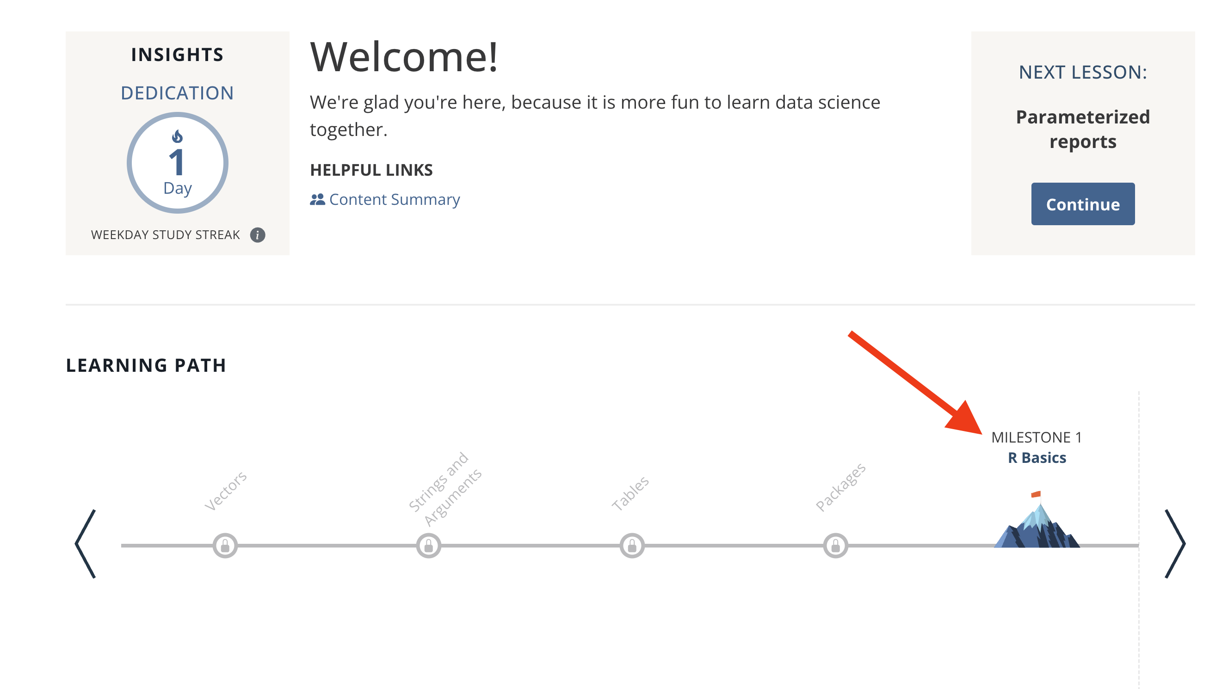This screenshot has height=689, width=1222.
Task: Click the Strings and Arguments lock icon
Action: (x=428, y=546)
